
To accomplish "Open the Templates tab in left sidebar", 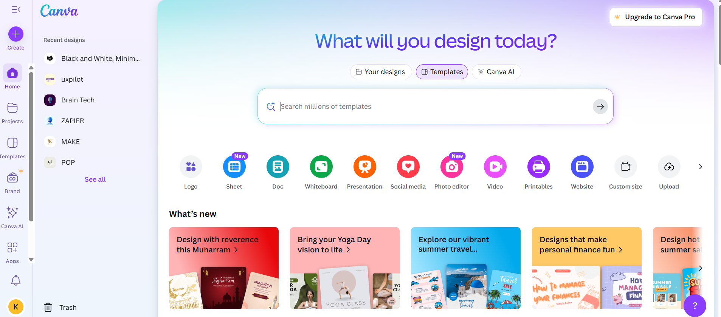I will coord(12,147).
